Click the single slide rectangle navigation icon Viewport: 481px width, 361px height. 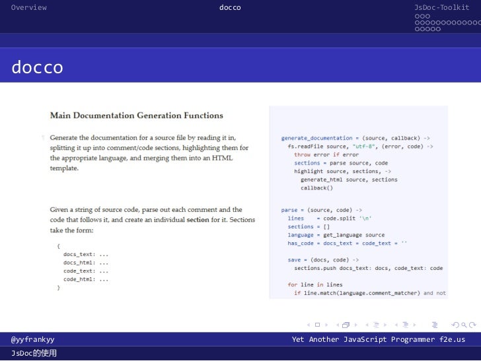[318, 325]
